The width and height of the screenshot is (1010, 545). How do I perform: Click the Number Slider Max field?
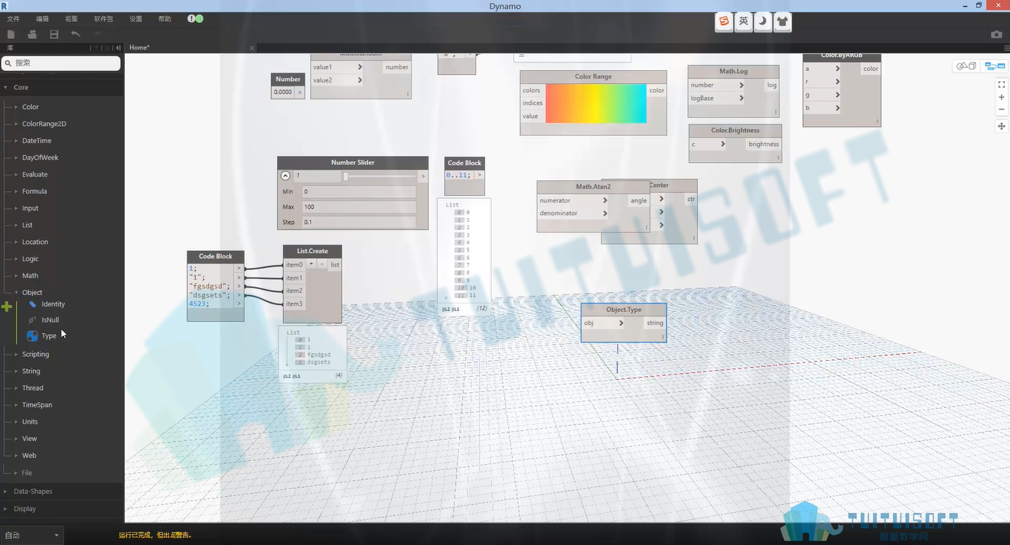point(359,206)
